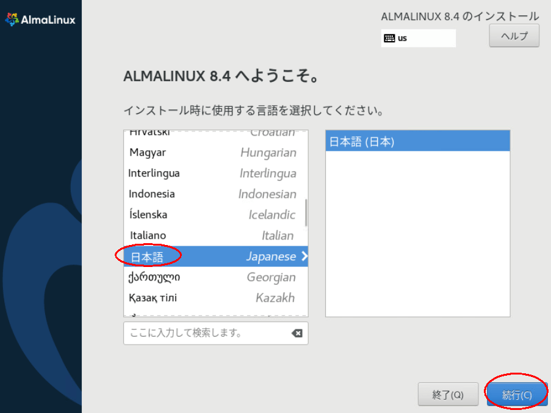This screenshot has width=551, height=413.
Task: Pick Қазақ тілі (Kazakh) language row
Action: point(216,298)
